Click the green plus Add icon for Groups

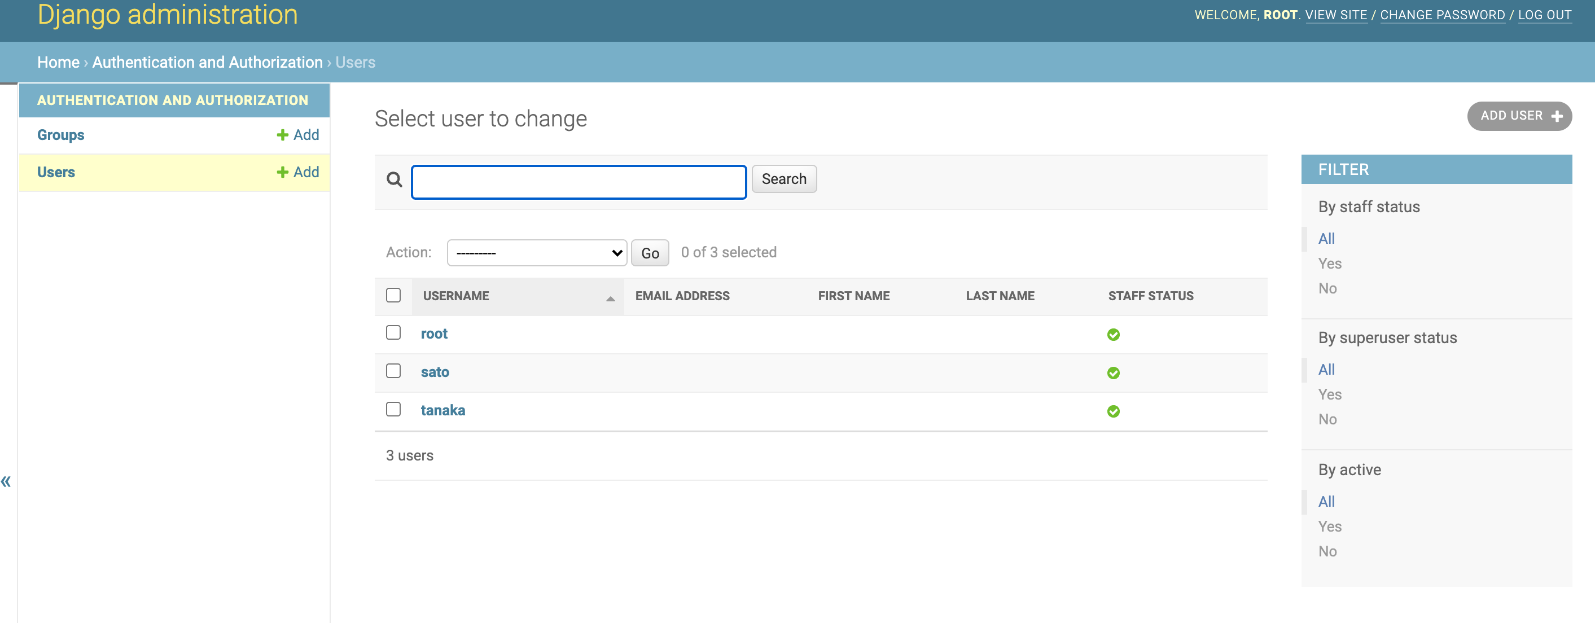[282, 135]
